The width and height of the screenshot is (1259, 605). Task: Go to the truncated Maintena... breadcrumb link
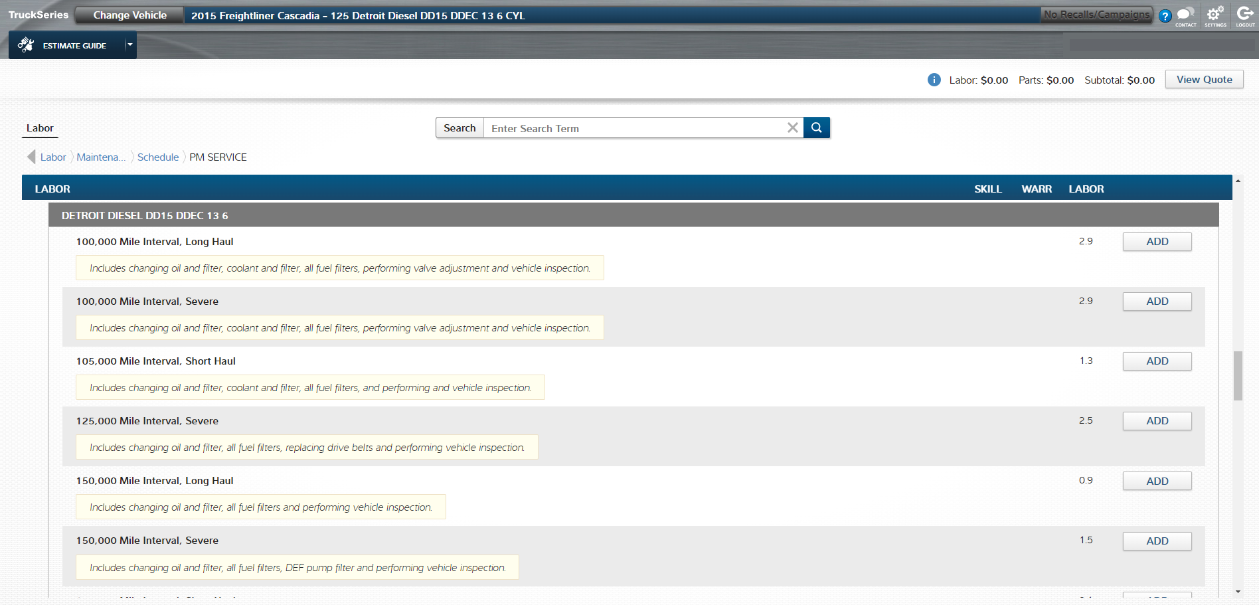(x=101, y=157)
